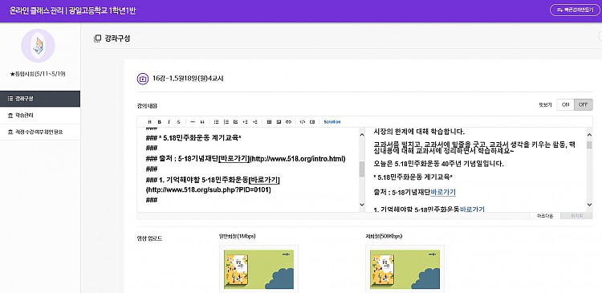
Task: Click markdown line '* 5.18민주화운동 계기교육*'
Action: (193, 138)
